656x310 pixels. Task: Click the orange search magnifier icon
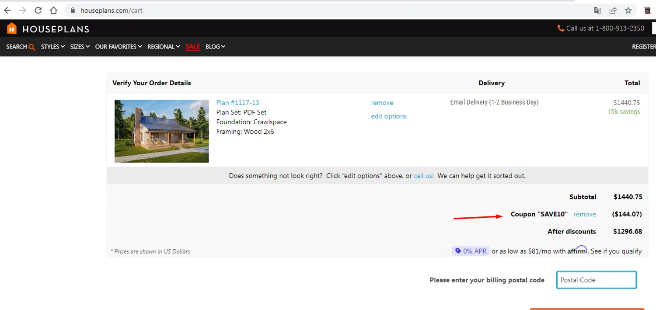(31, 47)
